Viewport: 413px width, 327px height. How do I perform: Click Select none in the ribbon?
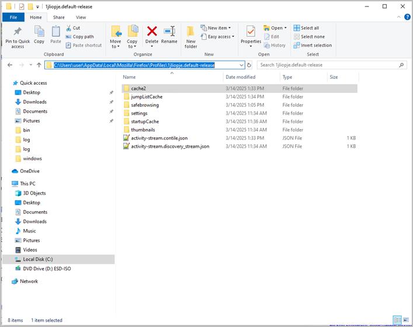pos(309,37)
